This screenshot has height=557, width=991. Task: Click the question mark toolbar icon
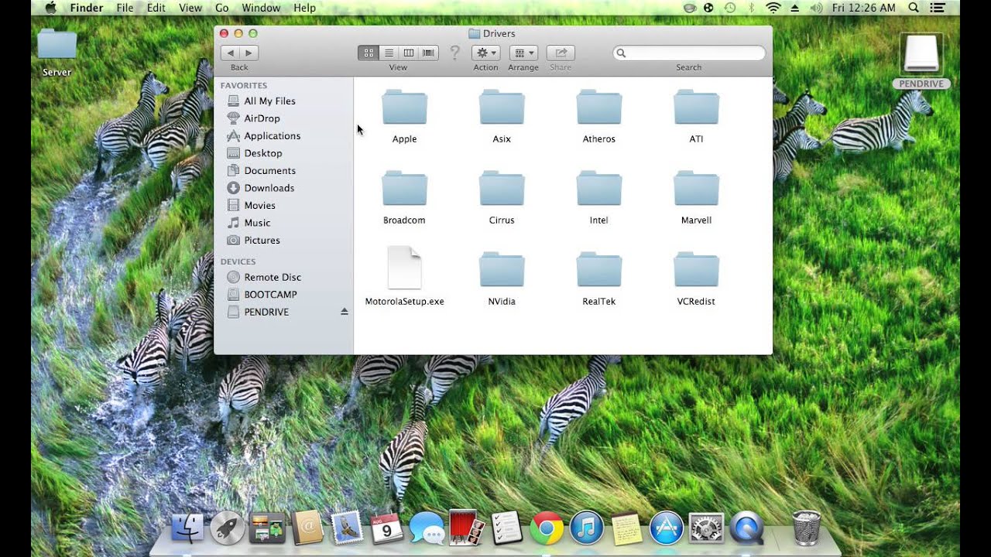(x=455, y=53)
